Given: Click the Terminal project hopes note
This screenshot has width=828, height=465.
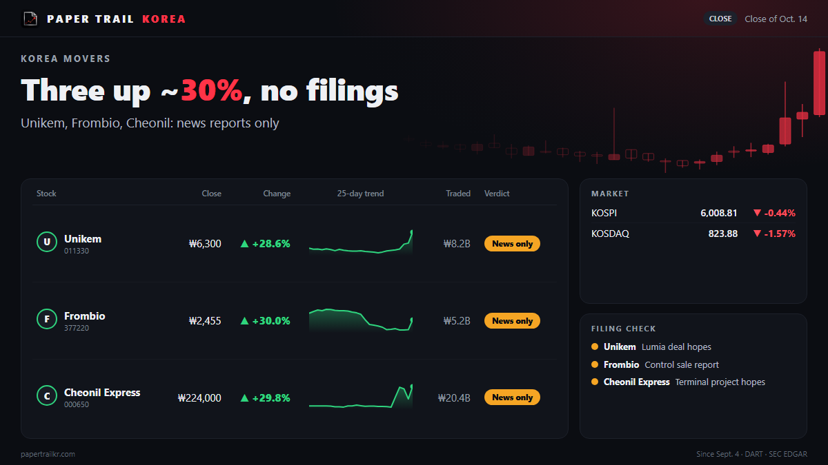Looking at the screenshot, I should click(x=720, y=382).
